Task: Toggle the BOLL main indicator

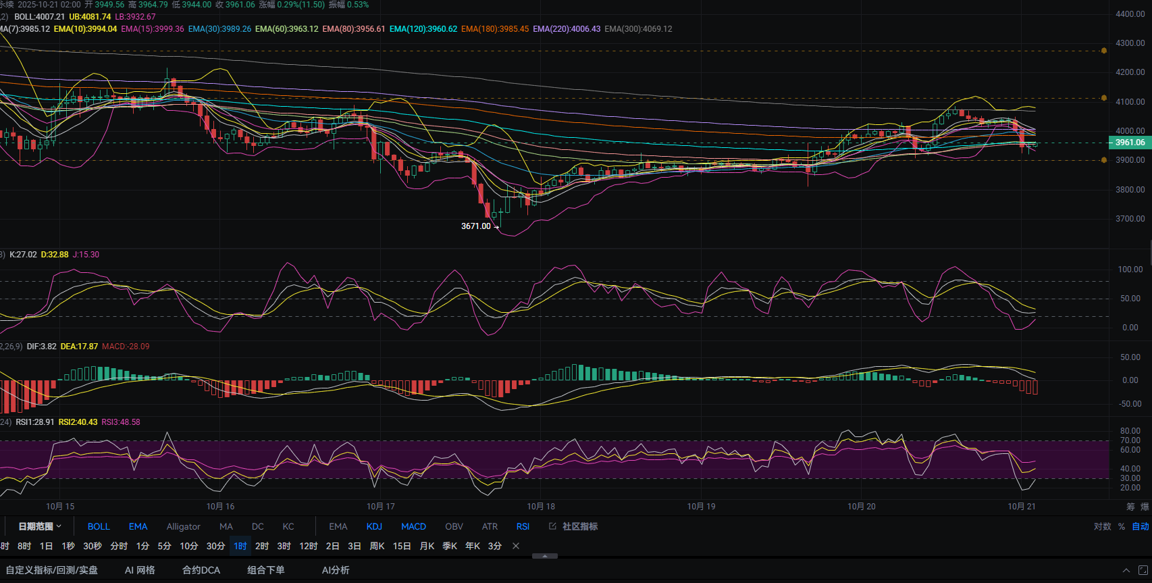Action: [x=99, y=526]
